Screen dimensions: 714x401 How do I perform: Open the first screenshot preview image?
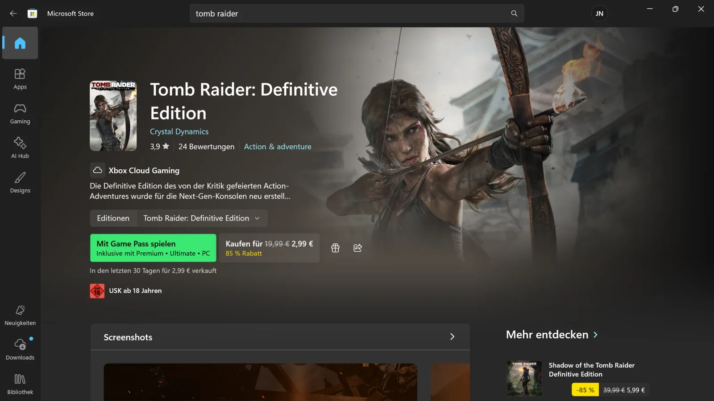[x=261, y=382]
